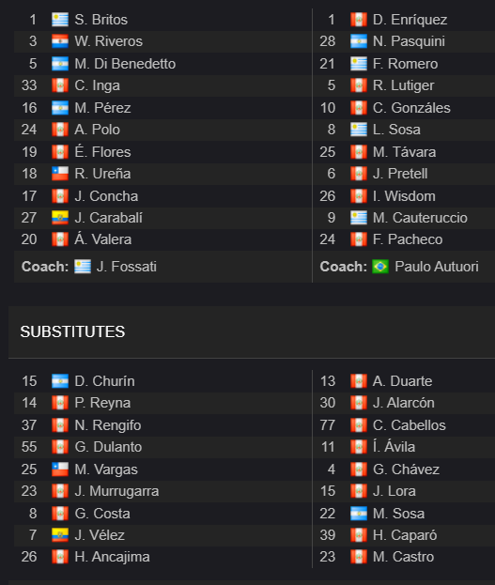Click the SUBSTITUTES section header
The height and width of the screenshot is (585, 495).
pos(73,332)
